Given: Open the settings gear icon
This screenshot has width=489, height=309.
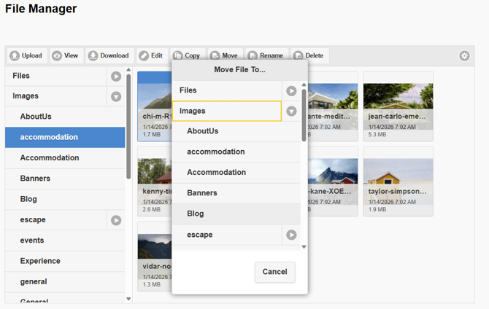Looking at the screenshot, I should [x=464, y=56].
